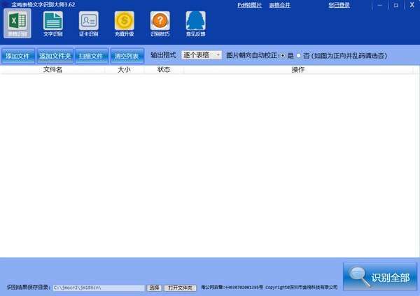The width and height of the screenshot is (420, 296).
Task: Click the 大小 column header
Action: point(125,70)
